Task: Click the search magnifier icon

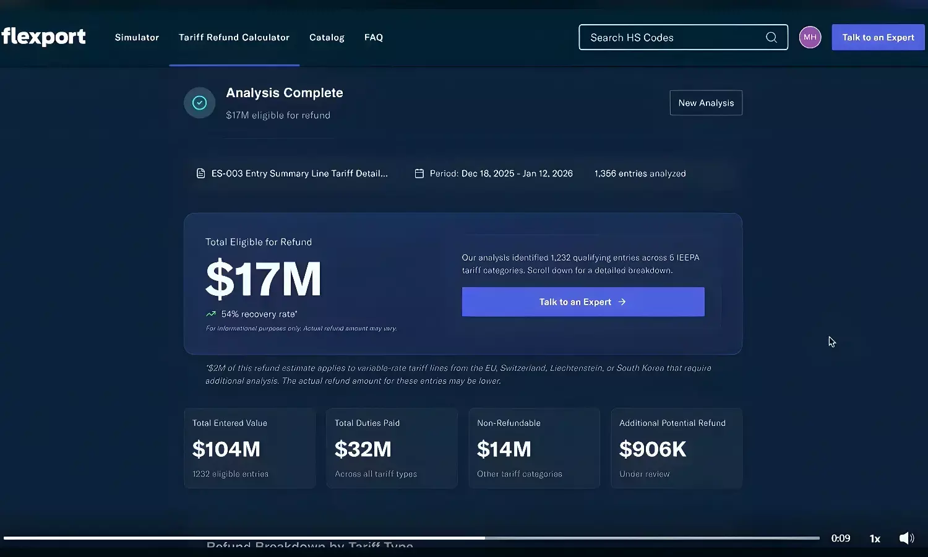Action: coord(771,38)
